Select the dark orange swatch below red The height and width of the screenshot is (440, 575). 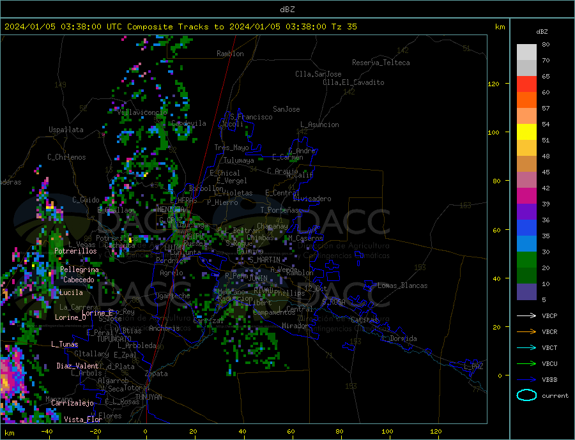tap(526, 100)
